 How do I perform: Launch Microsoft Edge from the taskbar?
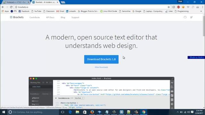(x=70, y=112)
